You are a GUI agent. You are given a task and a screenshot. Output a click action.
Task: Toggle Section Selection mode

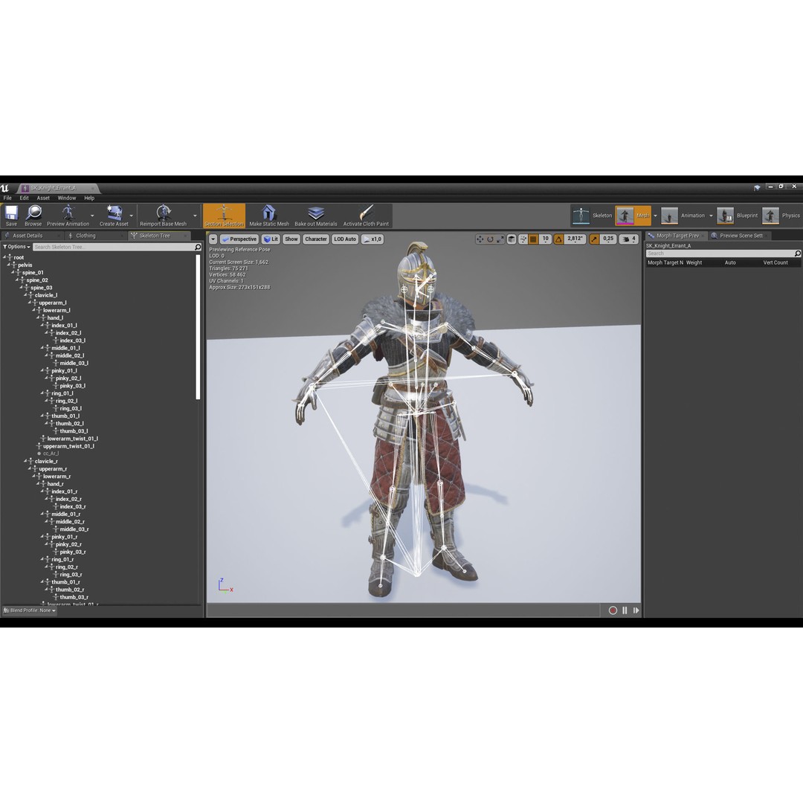click(224, 216)
